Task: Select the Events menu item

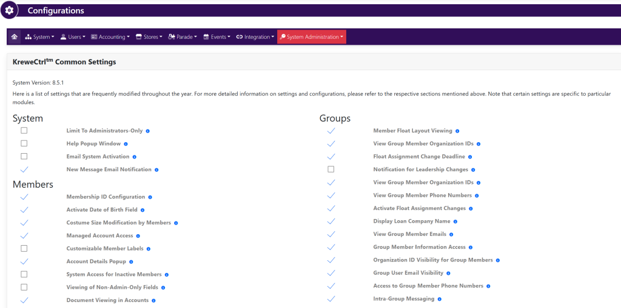Action: [217, 37]
